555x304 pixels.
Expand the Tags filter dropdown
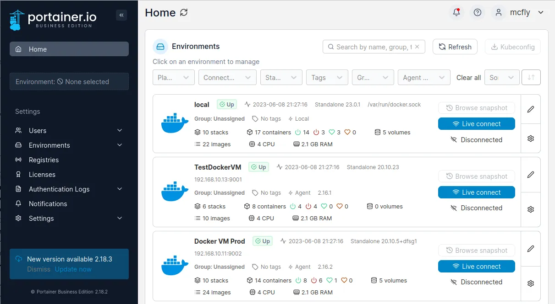(327, 77)
